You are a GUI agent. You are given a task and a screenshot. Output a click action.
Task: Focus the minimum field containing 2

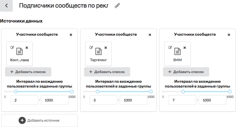24,100
